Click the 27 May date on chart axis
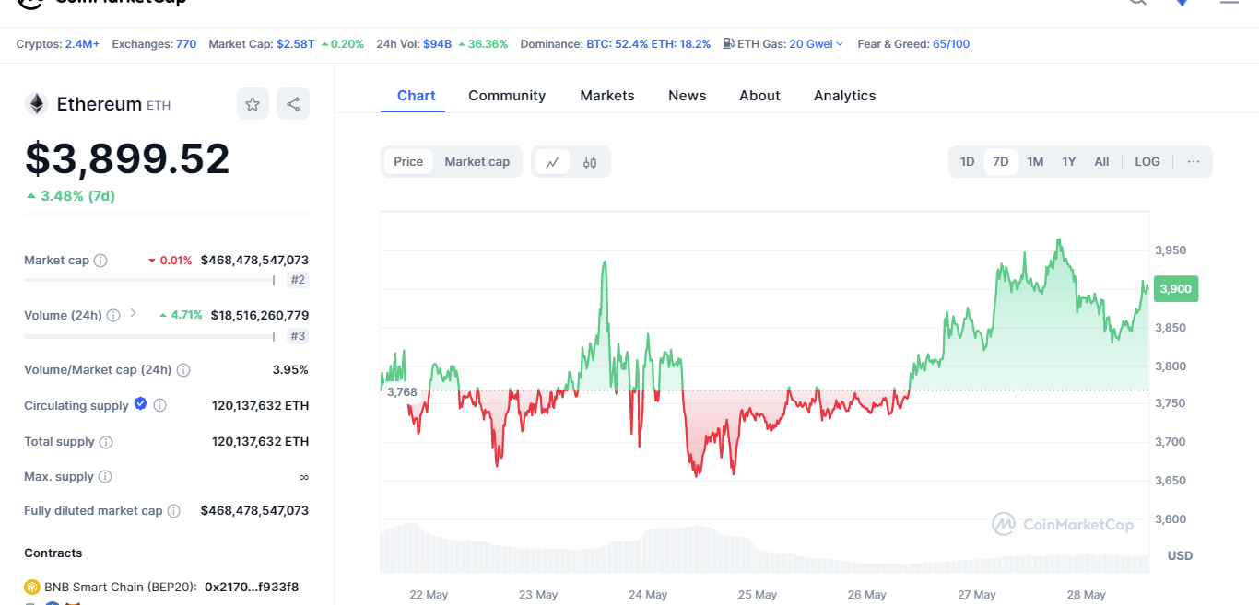The height and width of the screenshot is (605, 1259). (976, 595)
